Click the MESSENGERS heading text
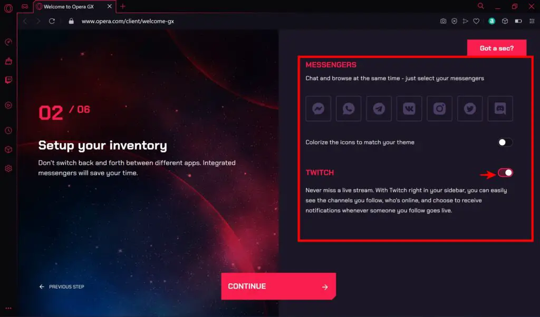Image resolution: width=540 pixels, height=317 pixels. pos(331,65)
